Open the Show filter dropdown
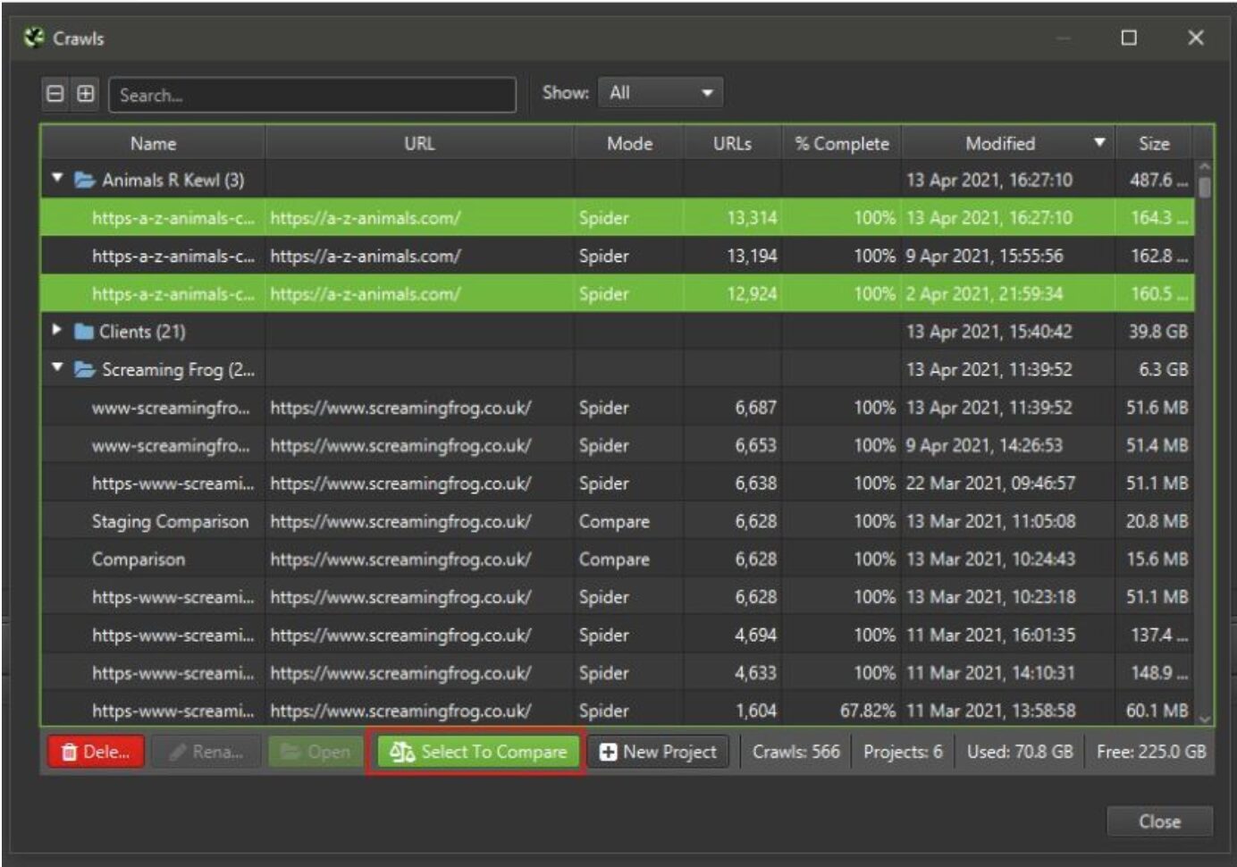This screenshot has height=867, width=1237. point(660,93)
